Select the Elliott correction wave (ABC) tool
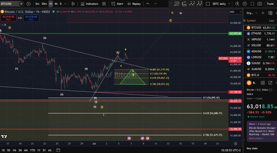Image resolution: width=277 pixels, height=153 pixels. click(x=200, y=4)
